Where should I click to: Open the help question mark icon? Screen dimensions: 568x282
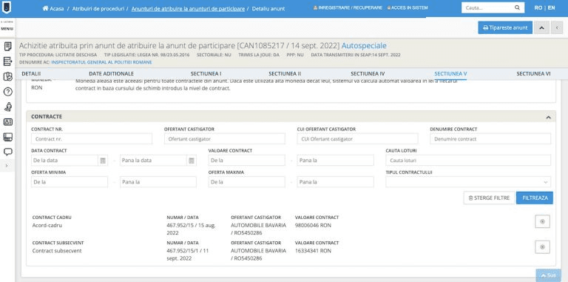click(7, 92)
